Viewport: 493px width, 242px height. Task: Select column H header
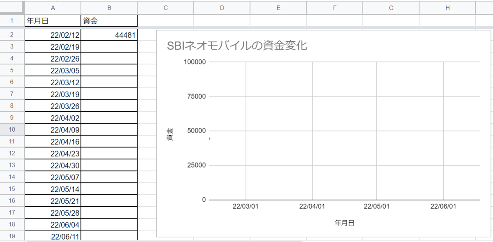pyautogui.click(x=447, y=7)
